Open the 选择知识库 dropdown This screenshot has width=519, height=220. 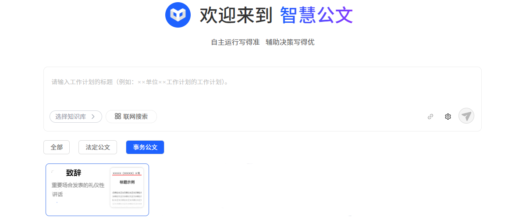point(76,117)
